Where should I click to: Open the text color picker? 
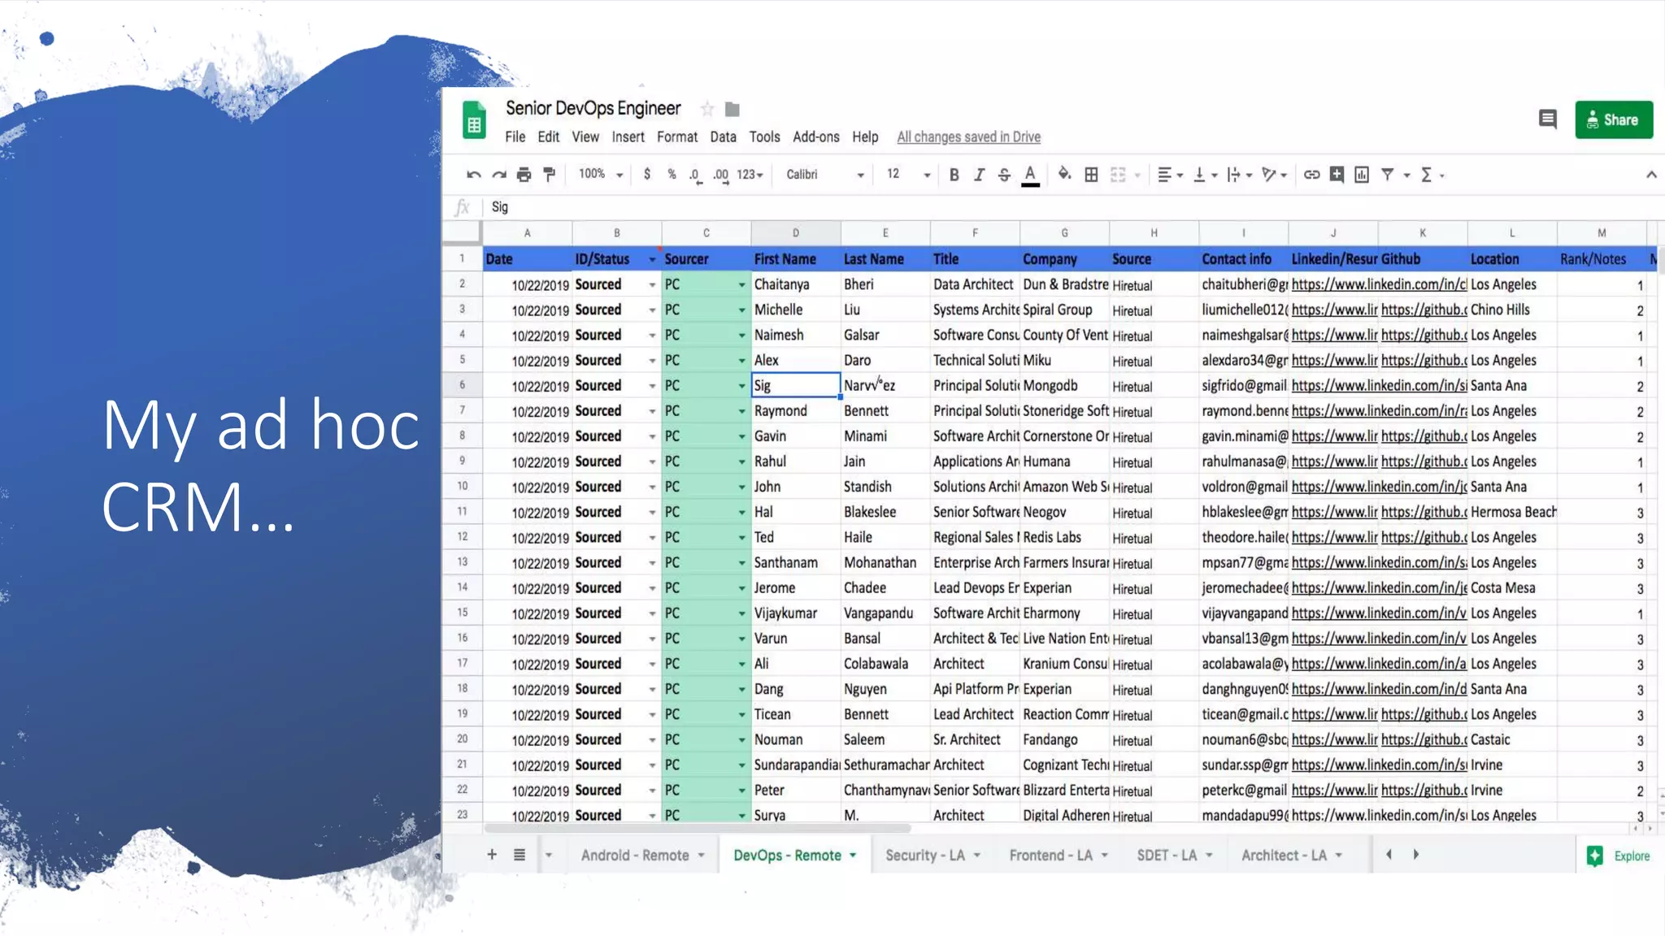pos(1030,175)
